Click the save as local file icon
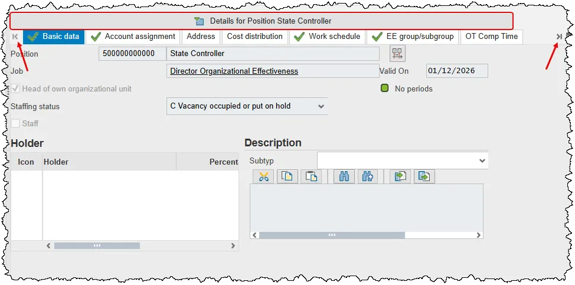This screenshot has height=285, width=575. pos(424,176)
